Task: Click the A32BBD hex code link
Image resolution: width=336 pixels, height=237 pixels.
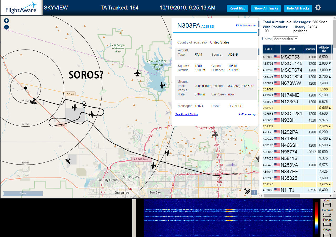Action: pyautogui.click(x=208, y=27)
